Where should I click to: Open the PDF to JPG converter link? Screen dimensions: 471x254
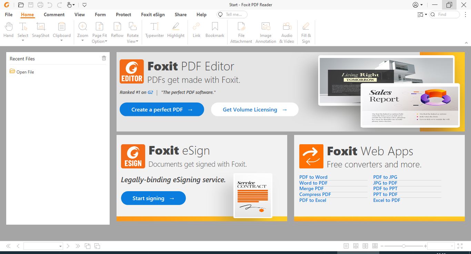coord(385,177)
